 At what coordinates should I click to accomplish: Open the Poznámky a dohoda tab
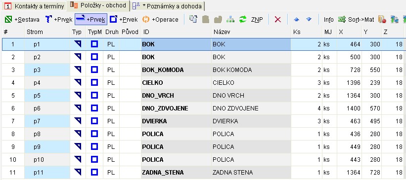tap(167, 6)
